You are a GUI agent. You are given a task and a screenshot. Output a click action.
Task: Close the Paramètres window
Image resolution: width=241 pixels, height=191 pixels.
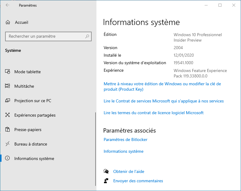233,5
